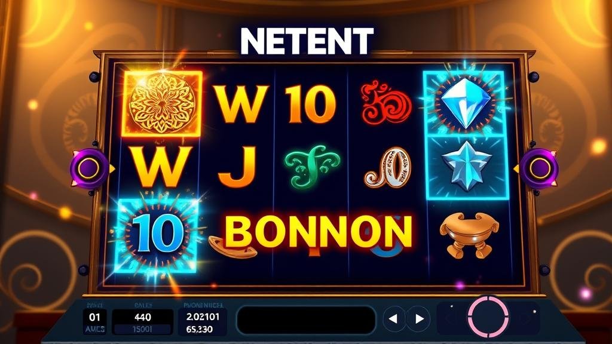Image resolution: width=612 pixels, height=344 pixels.
Task: Click the left purple payline orb
Action: coord(90,168)
